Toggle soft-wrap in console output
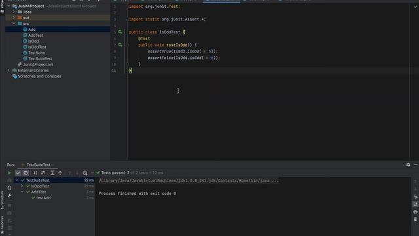Screen dimensions: 419x236 point(415,197)
